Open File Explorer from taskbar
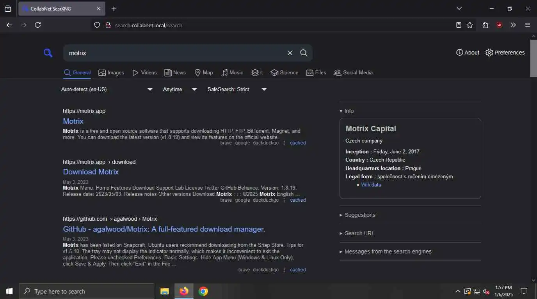 (x=165, y=291)
